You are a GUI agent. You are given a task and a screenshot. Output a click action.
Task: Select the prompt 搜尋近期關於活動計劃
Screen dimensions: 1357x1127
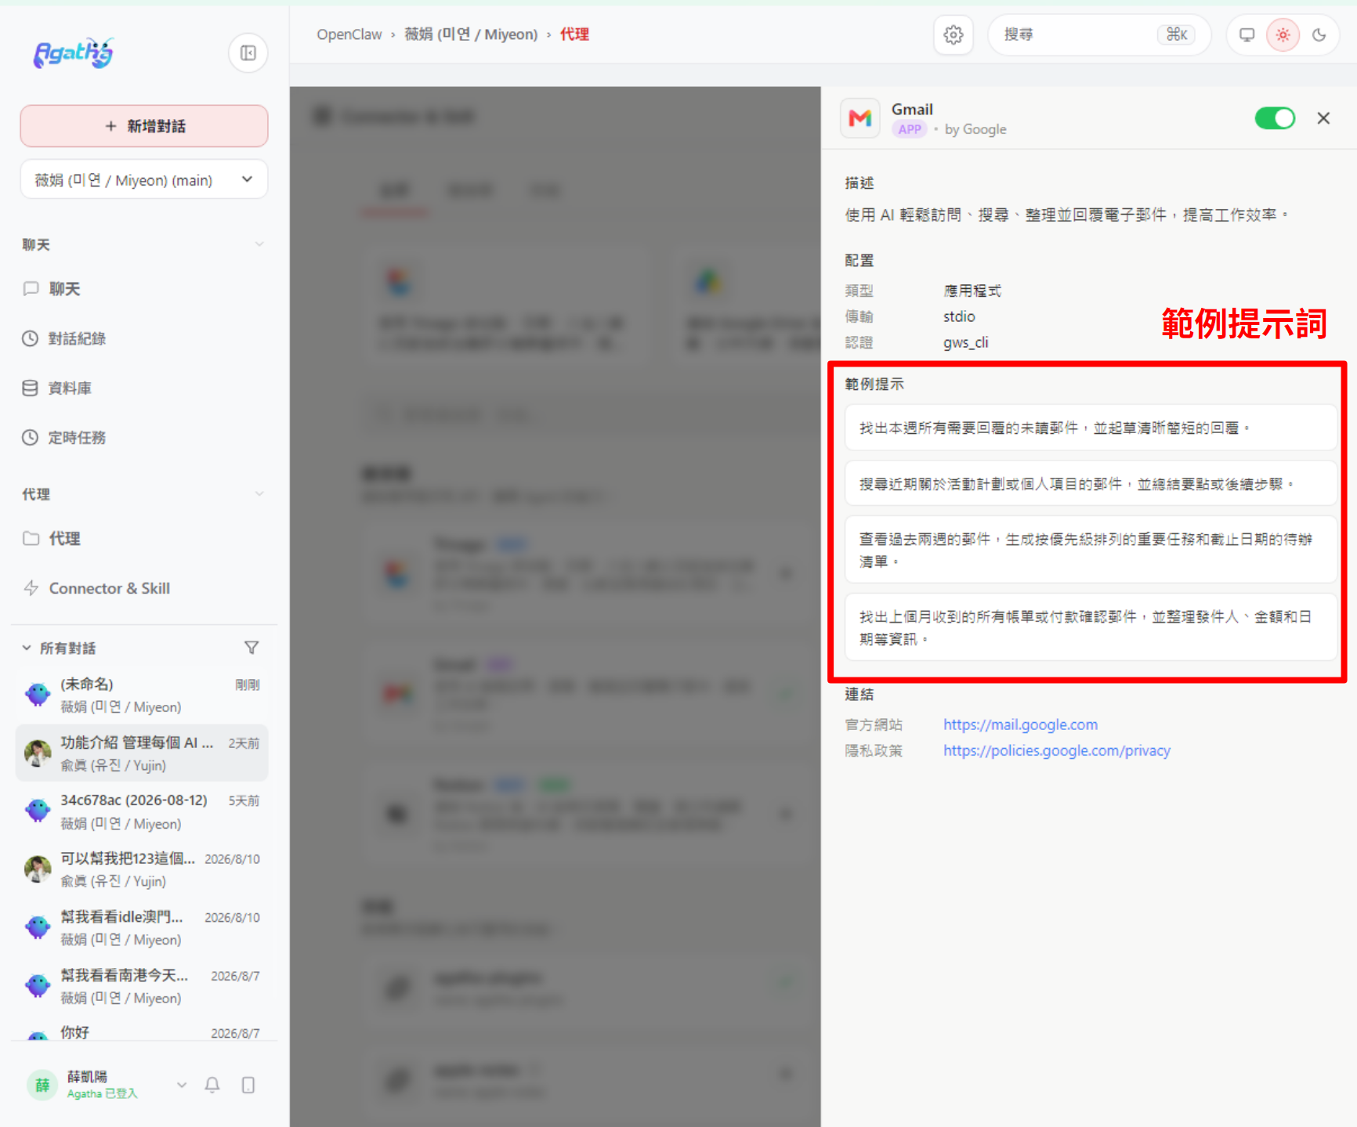point(1090,484)
